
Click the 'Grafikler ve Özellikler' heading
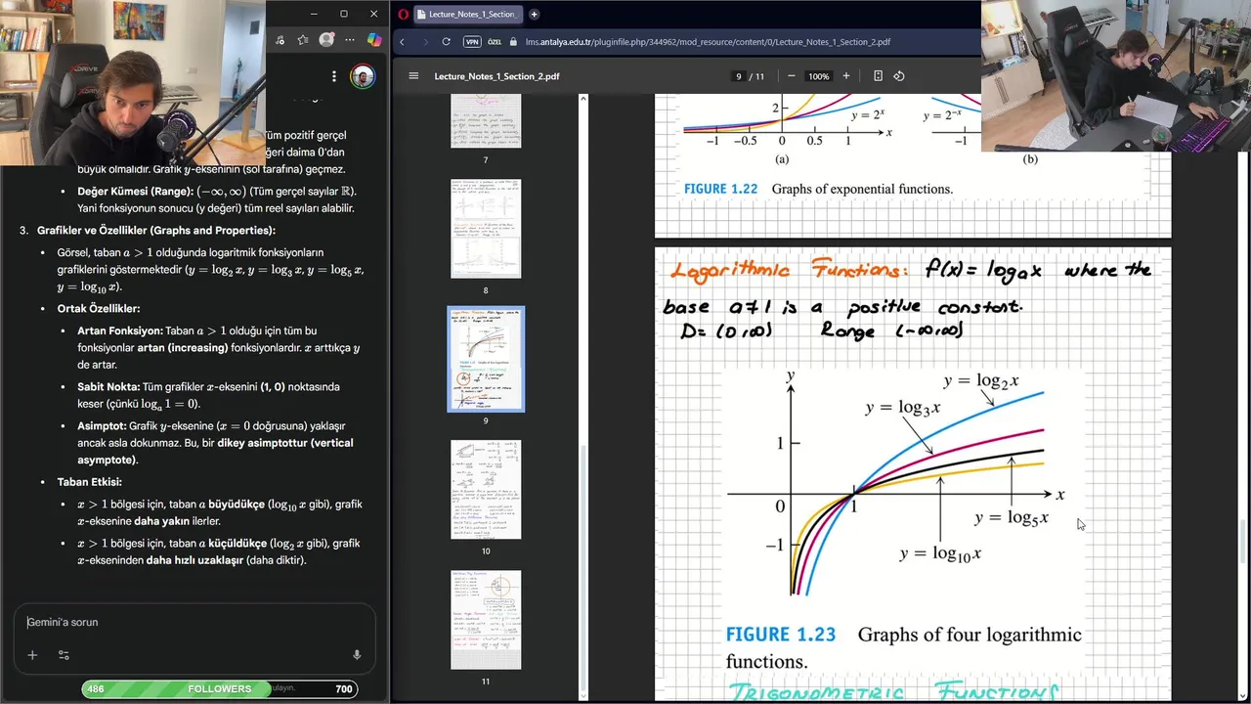(156, 230)
